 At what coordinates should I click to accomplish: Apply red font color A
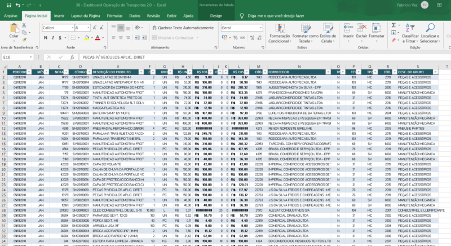pyautogui.click(x=98, y=38)
